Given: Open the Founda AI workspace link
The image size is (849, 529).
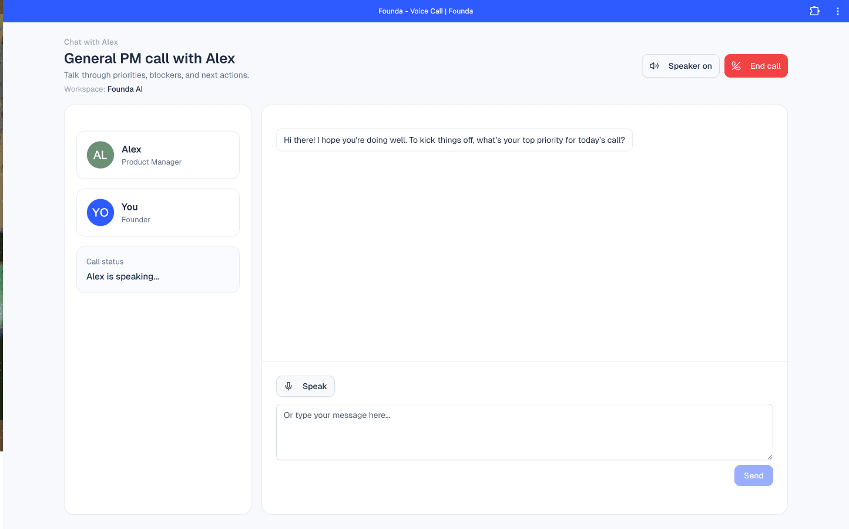Looking at the screenshot, I should click(125, 89).
